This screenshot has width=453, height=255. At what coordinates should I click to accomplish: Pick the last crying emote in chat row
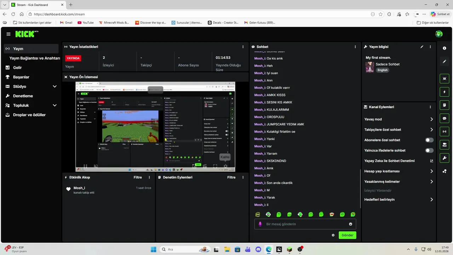[353, 214]
